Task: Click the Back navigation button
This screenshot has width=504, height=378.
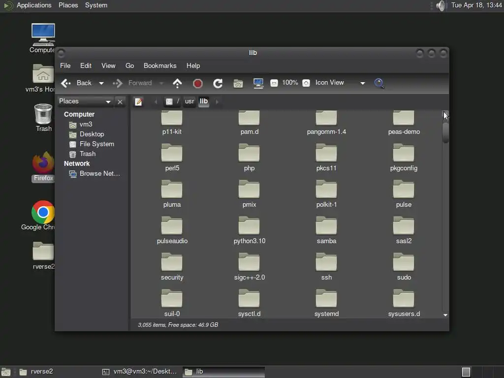Action: pos(77,83)
